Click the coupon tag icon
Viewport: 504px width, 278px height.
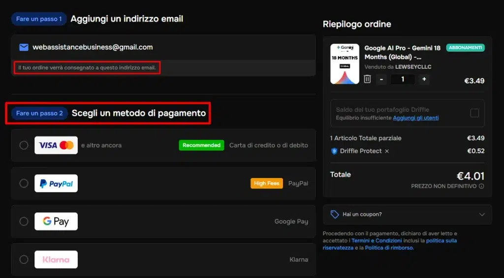(x=335, y=215)
